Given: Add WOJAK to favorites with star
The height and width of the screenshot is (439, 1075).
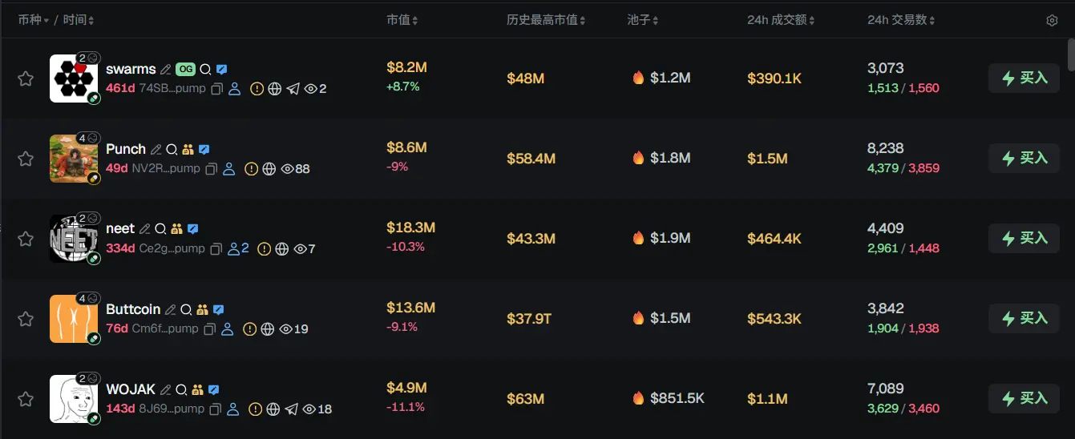Looking at the screenshot, I should [x=26, y=399].
